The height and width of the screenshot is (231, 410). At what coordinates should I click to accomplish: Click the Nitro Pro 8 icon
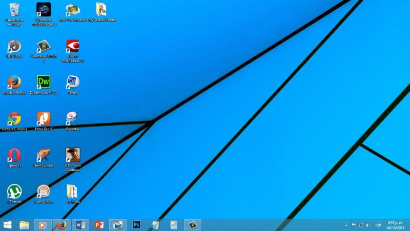coord(44,119)
